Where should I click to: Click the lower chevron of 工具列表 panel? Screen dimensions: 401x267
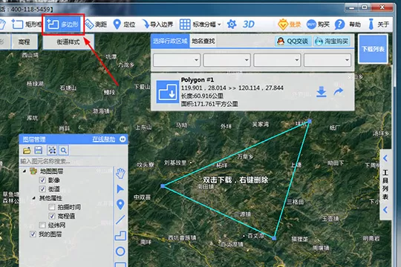click(x=385, y=210)
